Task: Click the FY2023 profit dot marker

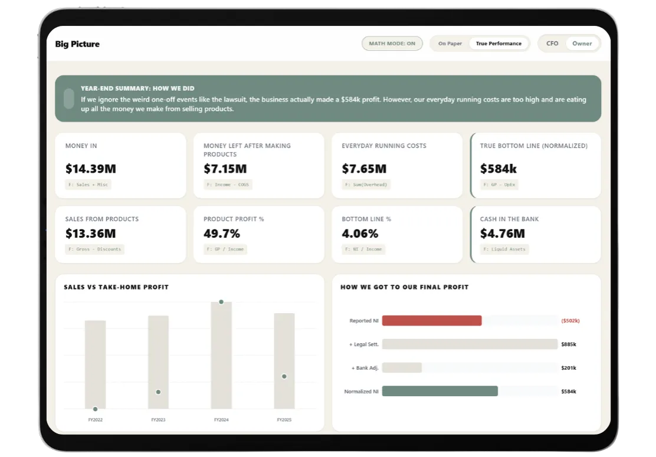Action: pos(158,392)
